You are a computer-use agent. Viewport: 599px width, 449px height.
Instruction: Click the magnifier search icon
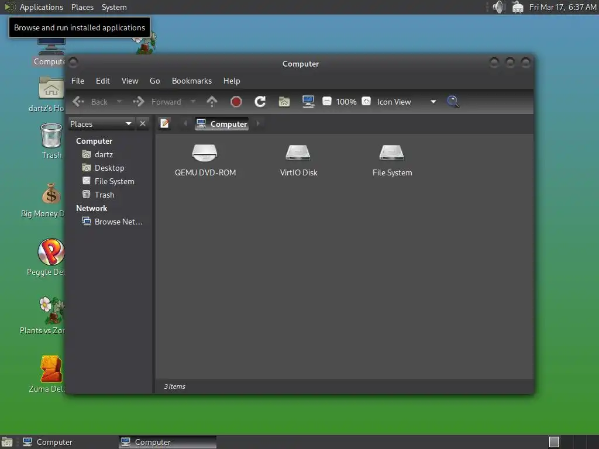coord(453,102)
